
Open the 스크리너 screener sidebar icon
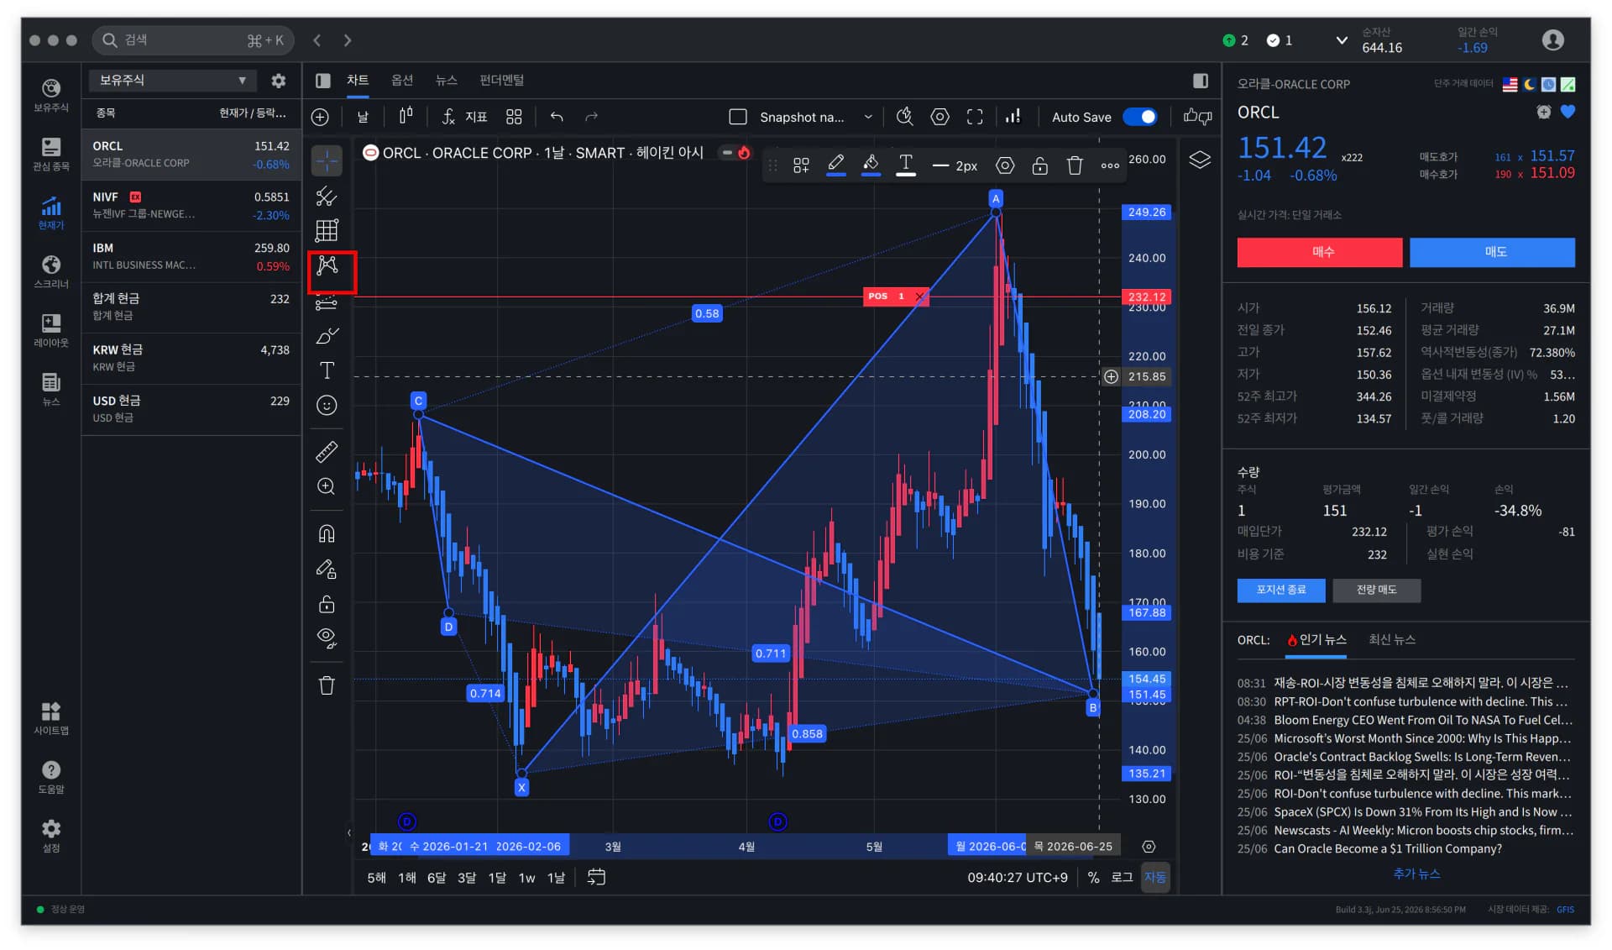(x=51, y=271)
